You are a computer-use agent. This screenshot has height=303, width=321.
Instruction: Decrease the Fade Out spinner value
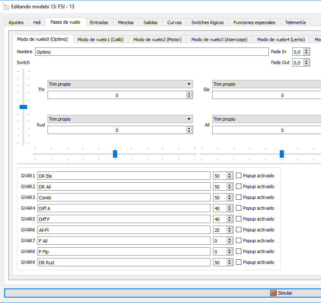tap(307, 64)
